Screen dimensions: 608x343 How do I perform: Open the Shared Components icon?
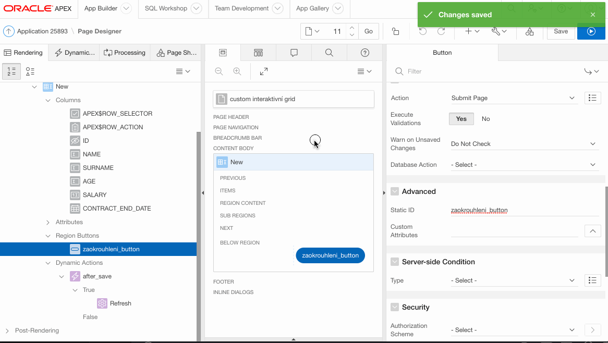click(x=529, y=31)
